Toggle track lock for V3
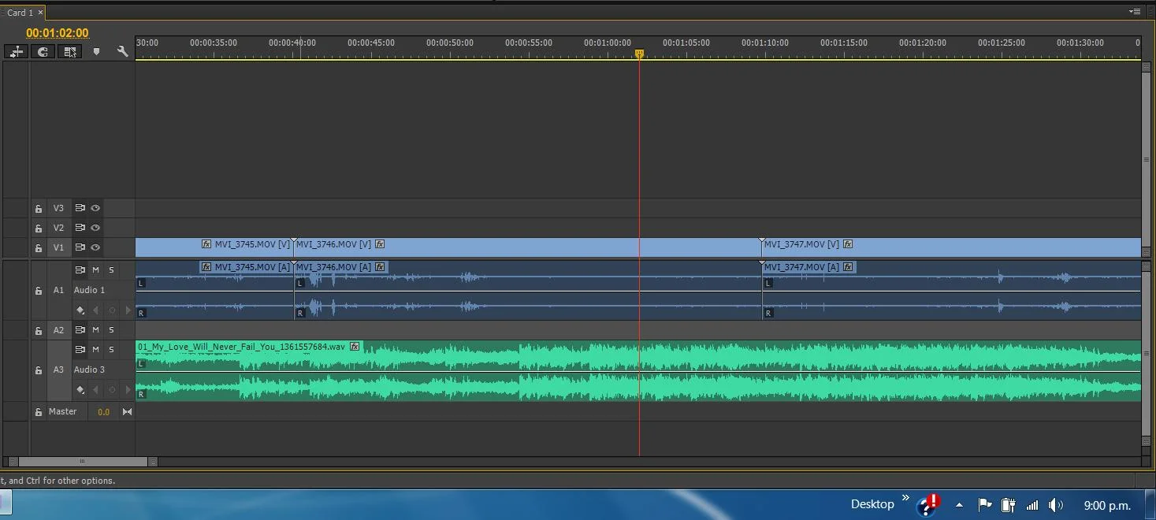1156x520 pixels. coord(38,209)
